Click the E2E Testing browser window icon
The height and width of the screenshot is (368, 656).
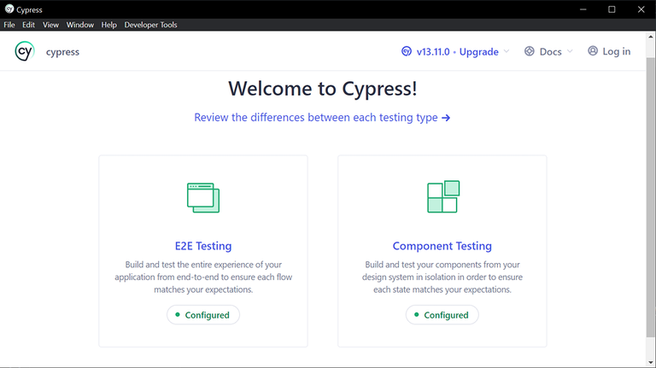203,197
